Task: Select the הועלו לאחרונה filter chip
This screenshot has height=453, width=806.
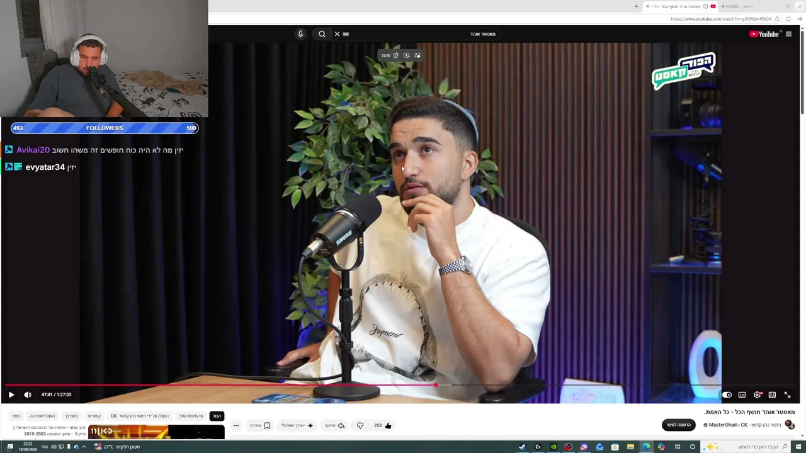Action: (42, 416)
